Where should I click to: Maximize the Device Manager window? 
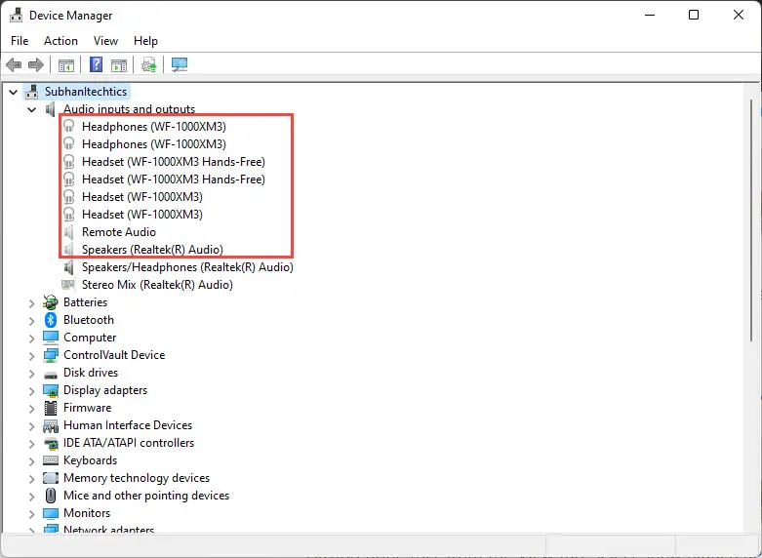pos(694,15)
